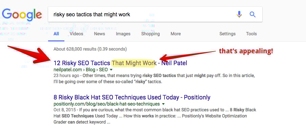Switch to the News tab
The image size is (306, 131).
99,34
